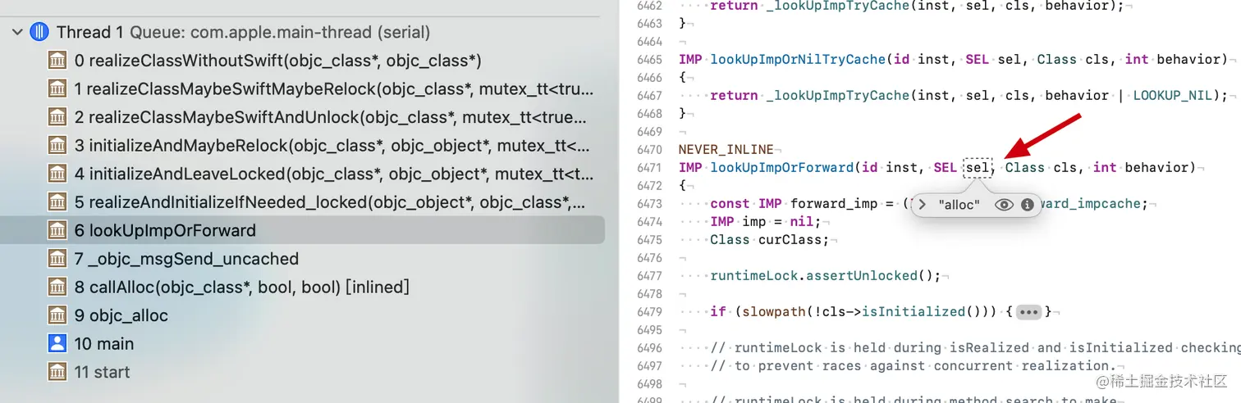Select Thread 1 main-thread queue row
1241x403 pixels.
click(243, 33)
